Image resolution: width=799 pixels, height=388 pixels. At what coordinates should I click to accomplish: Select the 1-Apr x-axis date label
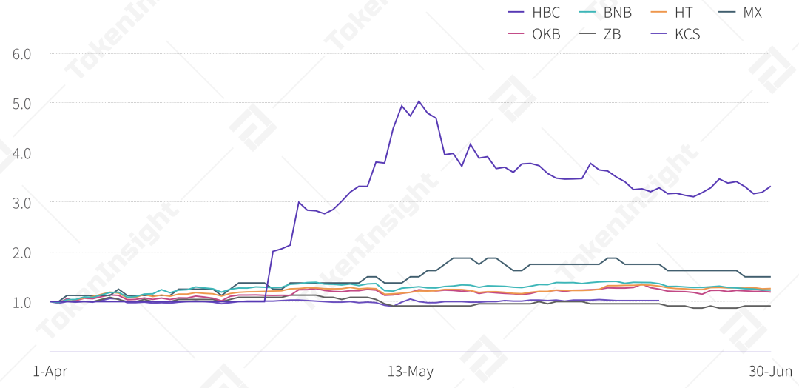coord(50,371)
